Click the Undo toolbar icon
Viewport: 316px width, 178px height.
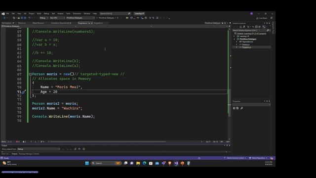pyautogui.click(x=30, y=18)
